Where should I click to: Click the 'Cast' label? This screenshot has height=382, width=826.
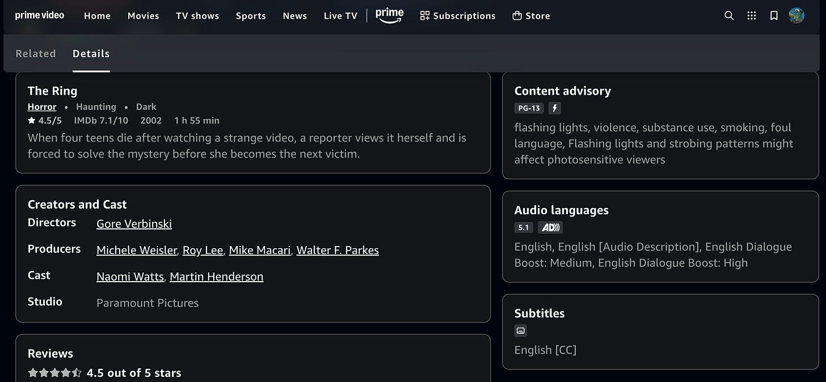click(x=39, y=275)
